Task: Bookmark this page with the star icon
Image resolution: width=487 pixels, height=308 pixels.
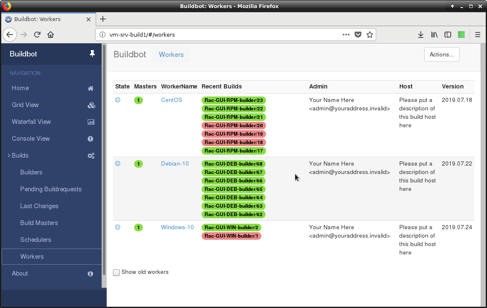Action: (x=370, y=35)
